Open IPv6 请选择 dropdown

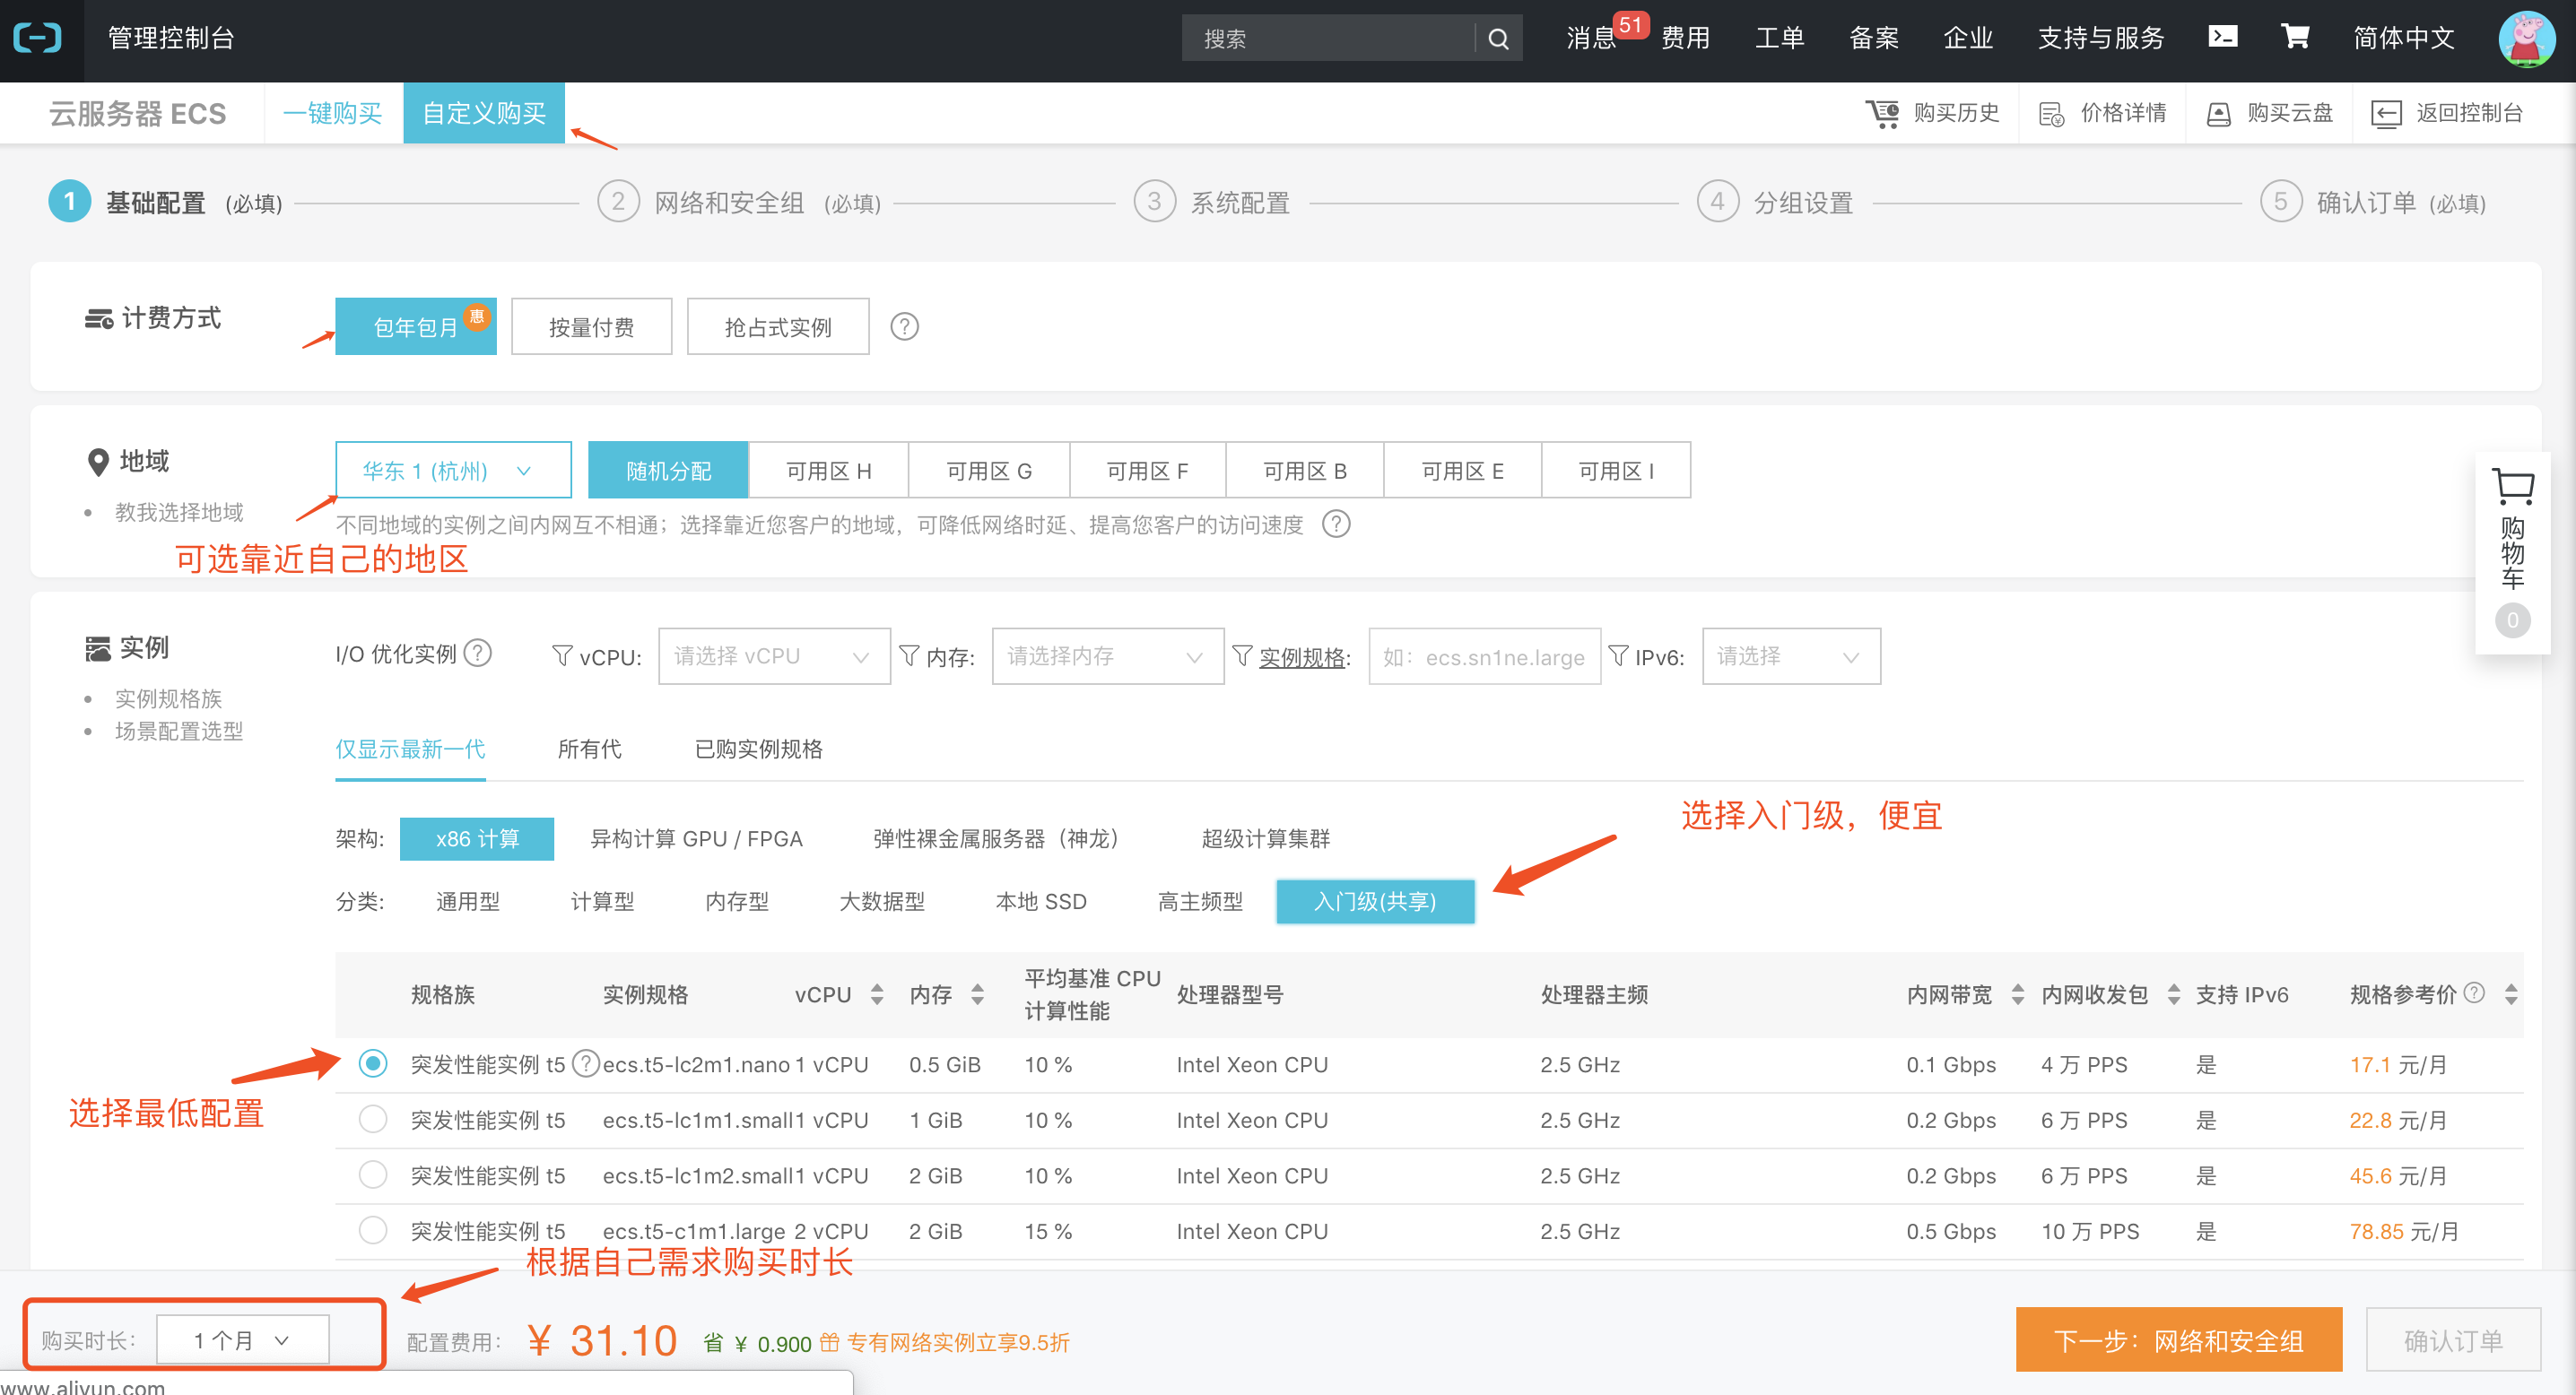[x=1791, y=655]
